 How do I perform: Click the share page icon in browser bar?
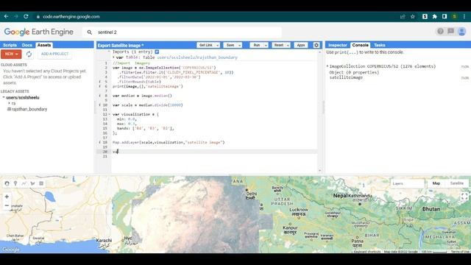(x=403, y=16)
